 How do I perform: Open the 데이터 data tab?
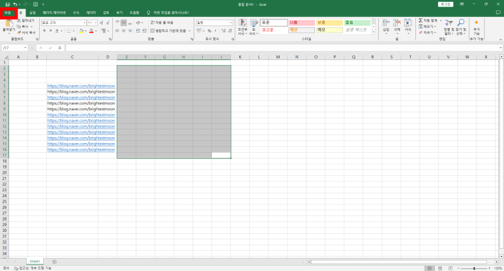pyautogui.click(x=91, y=12)
